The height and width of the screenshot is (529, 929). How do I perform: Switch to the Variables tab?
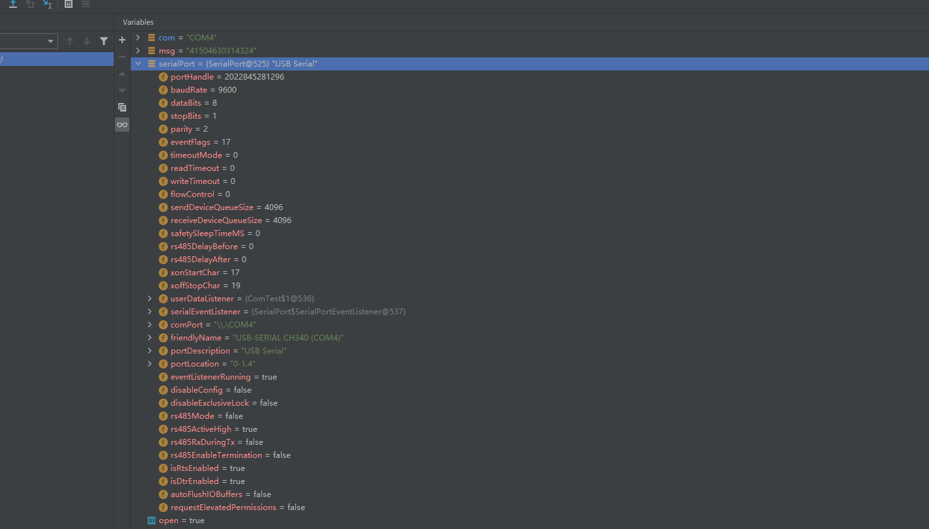(x=138, y=22)
